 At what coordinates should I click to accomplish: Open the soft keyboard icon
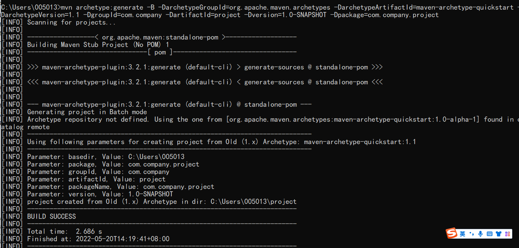[489, 234]
